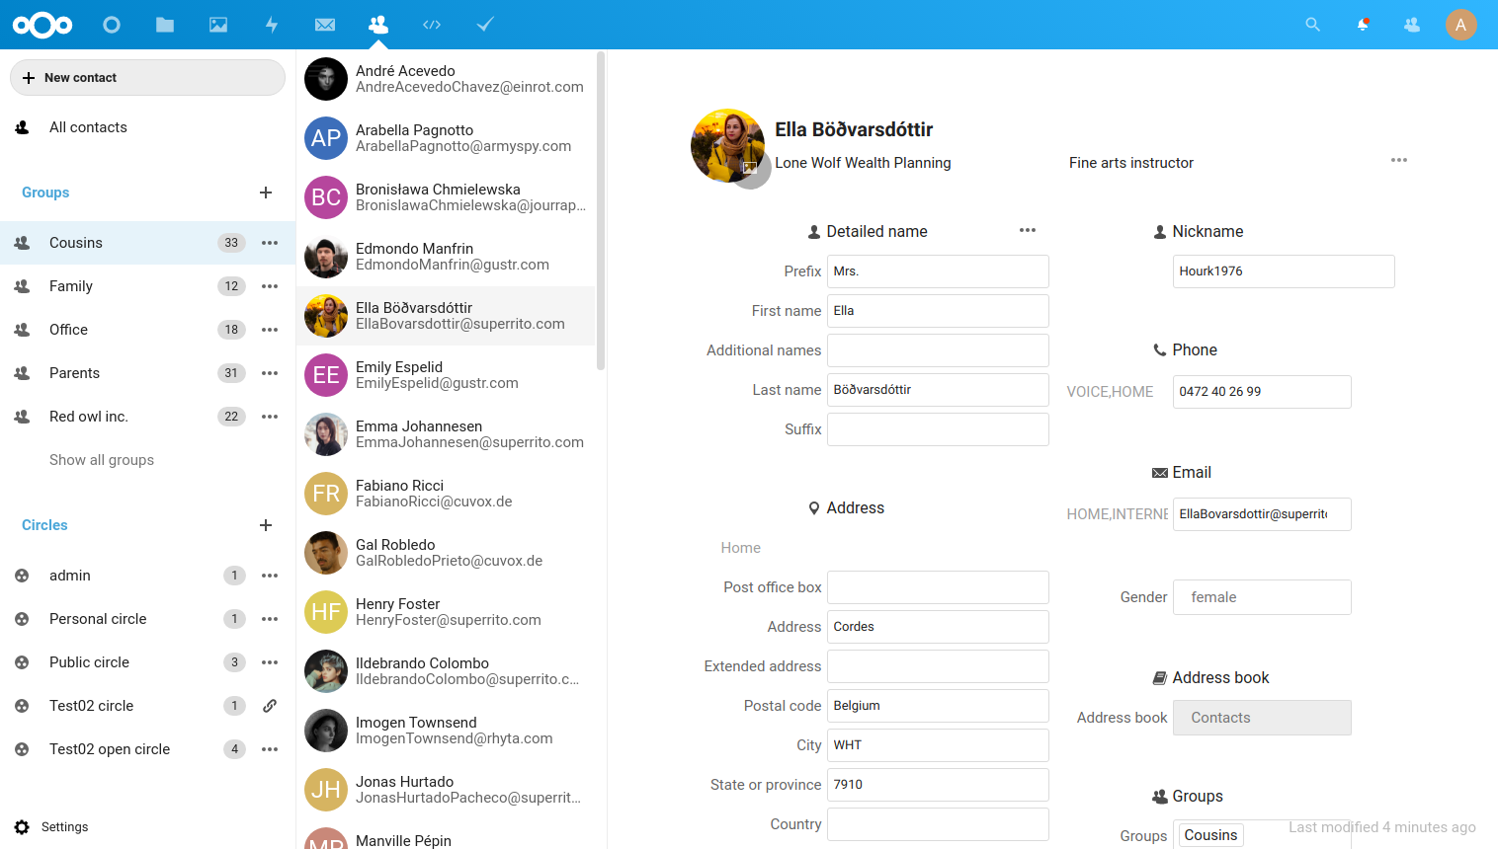Open the Tasks checkmark icon
The width and height of the screenshot is (1498, 849).
[x=485, y=25]
